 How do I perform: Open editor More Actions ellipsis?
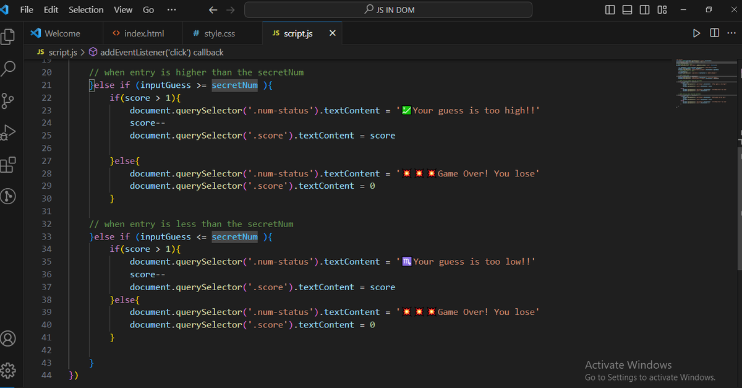click(731, 33)
